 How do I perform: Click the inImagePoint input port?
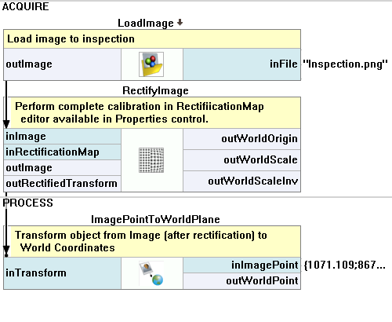(x=241, y=265)
